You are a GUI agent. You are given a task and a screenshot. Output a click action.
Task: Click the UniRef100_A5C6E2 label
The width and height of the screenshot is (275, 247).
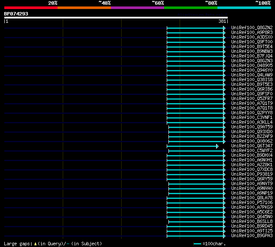pyautogui.click(x=252, y=212)
